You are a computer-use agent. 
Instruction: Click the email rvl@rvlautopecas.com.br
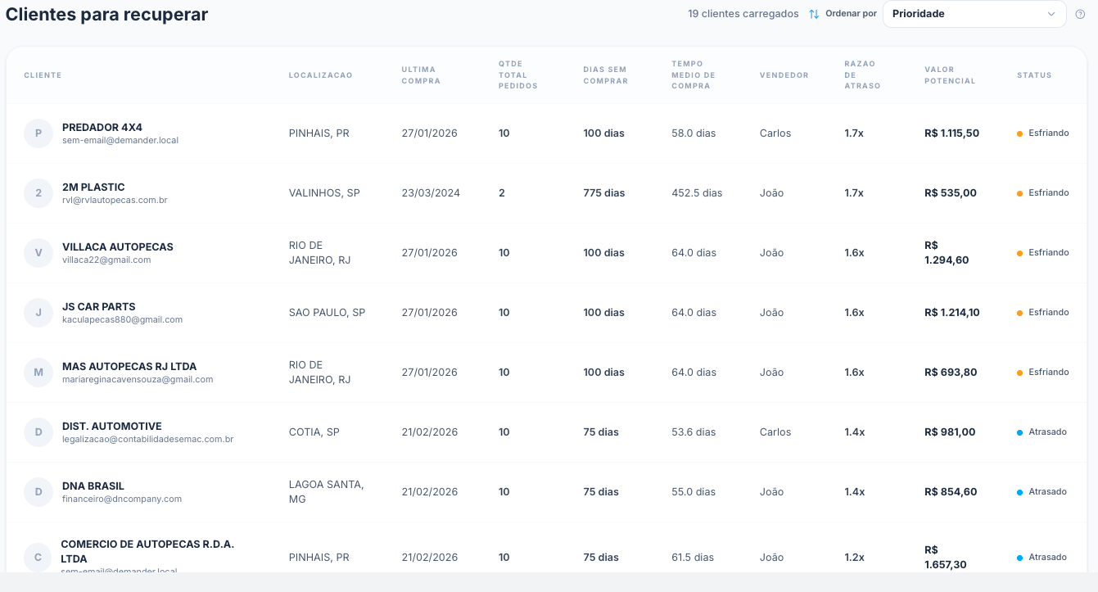coord(115,200)
